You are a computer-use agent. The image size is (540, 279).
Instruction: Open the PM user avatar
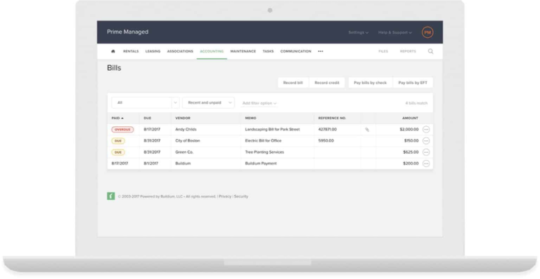point(427,32)
